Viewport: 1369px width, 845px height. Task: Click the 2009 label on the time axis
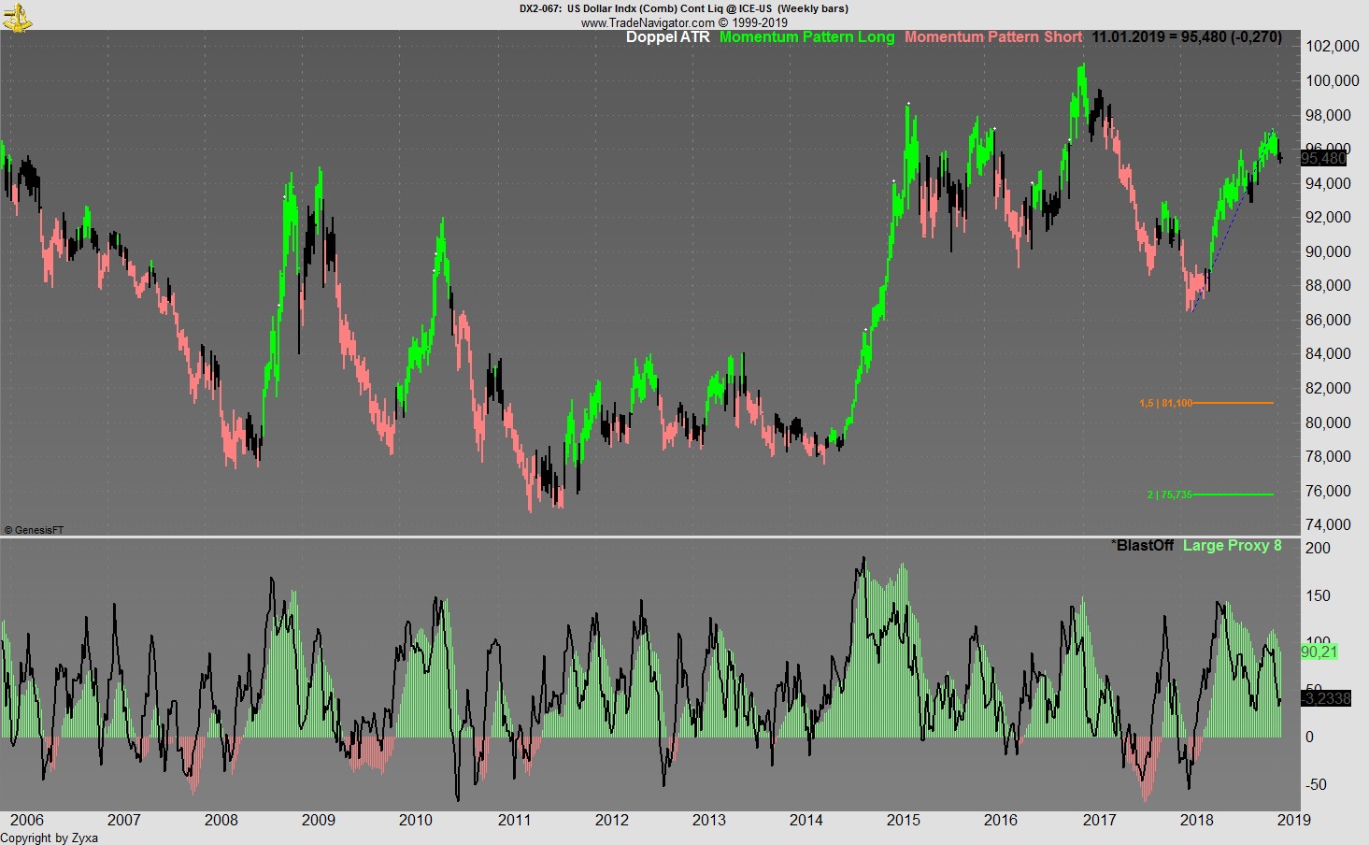318,820
